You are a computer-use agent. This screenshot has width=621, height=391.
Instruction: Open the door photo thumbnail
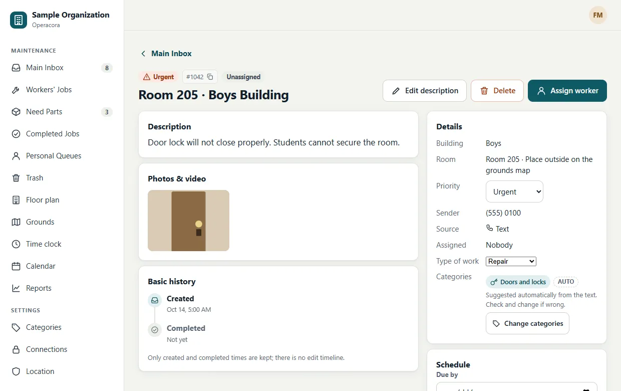point(188,221)
